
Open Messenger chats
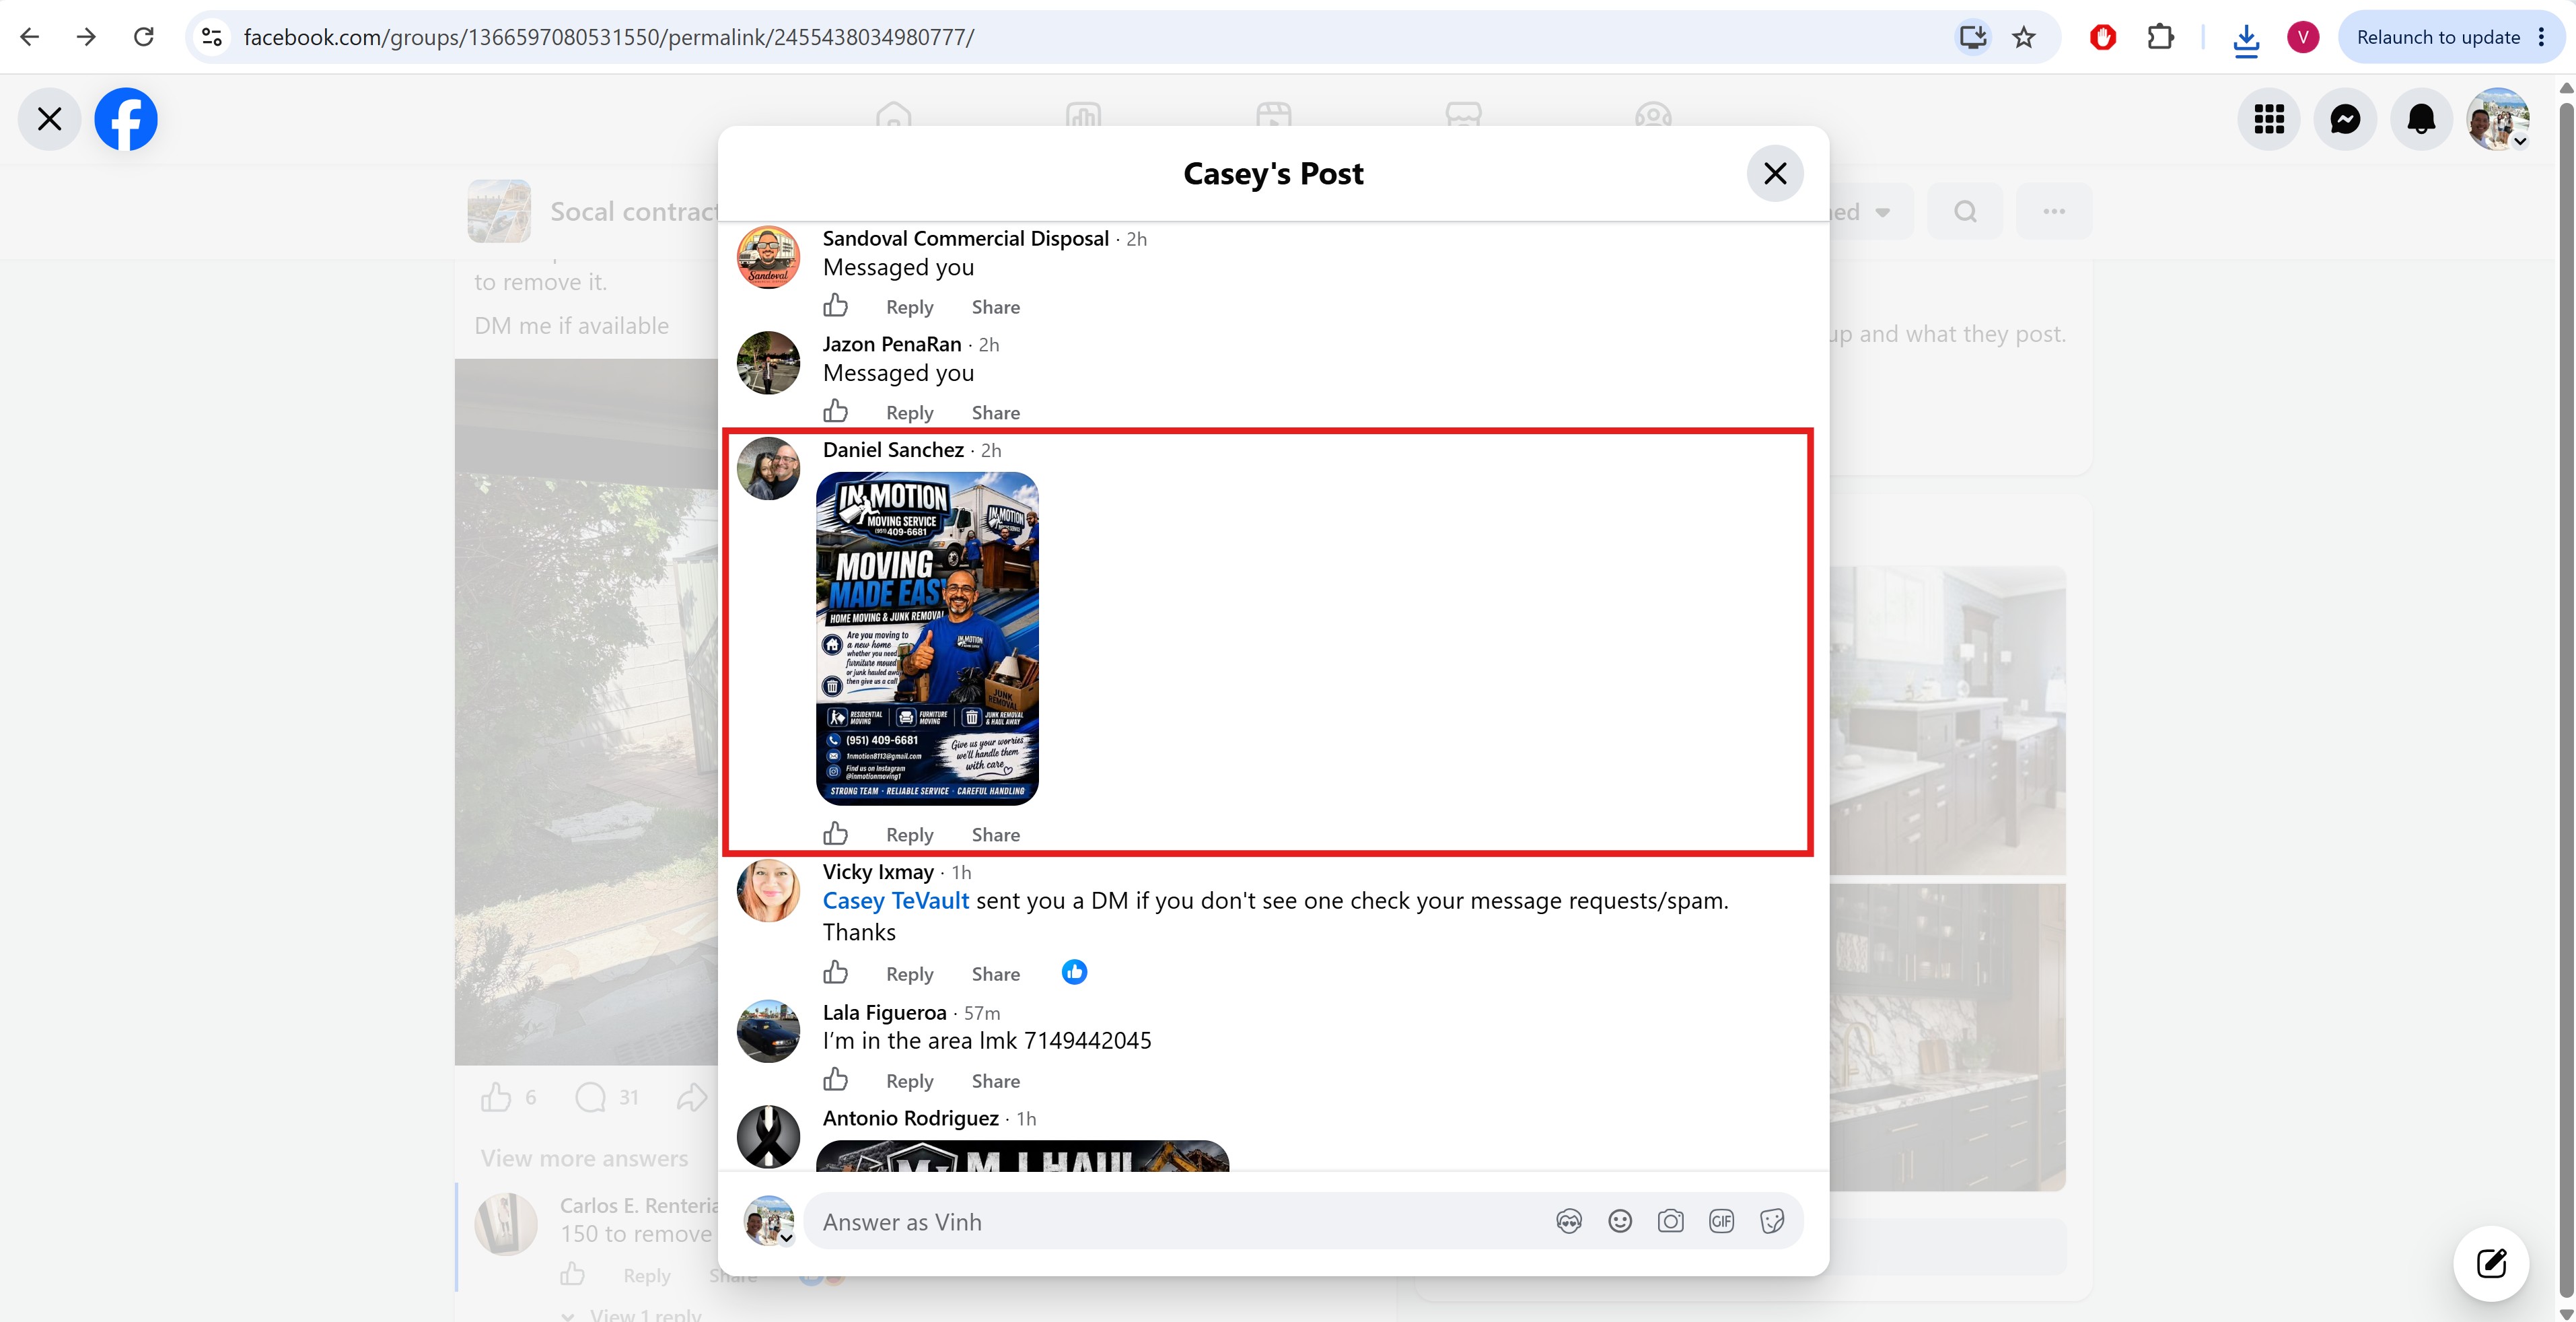(x=2345, y=119)
